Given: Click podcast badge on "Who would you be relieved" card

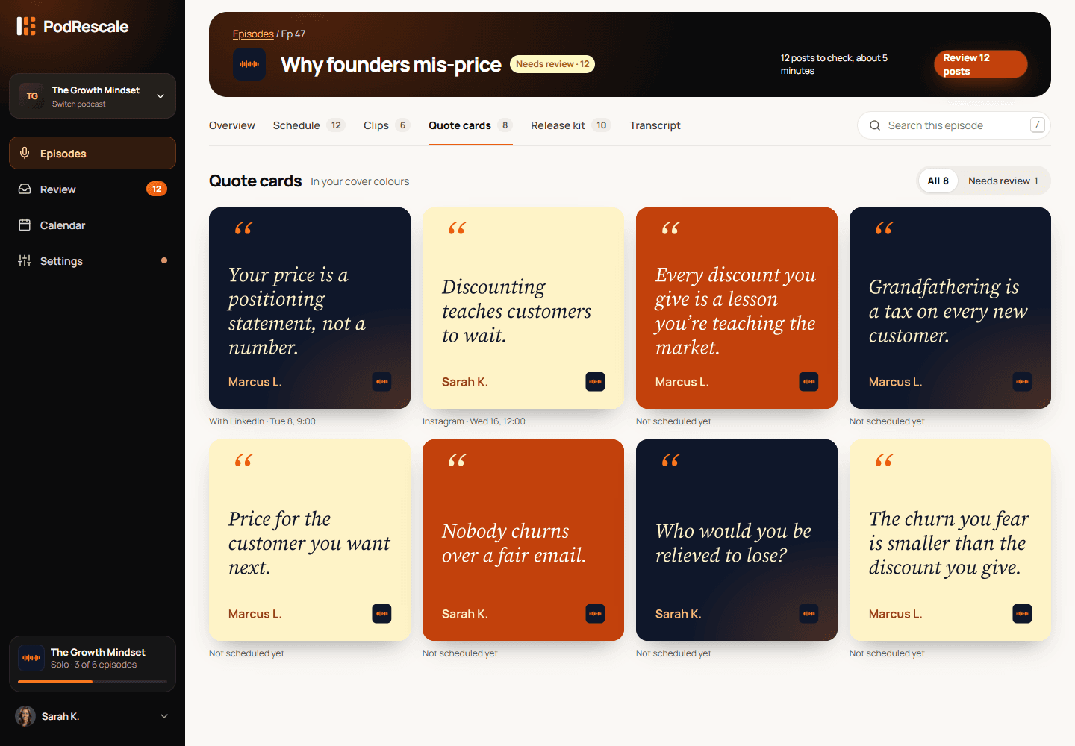Looking at the screenshot, I should click(x=808, y=614).
